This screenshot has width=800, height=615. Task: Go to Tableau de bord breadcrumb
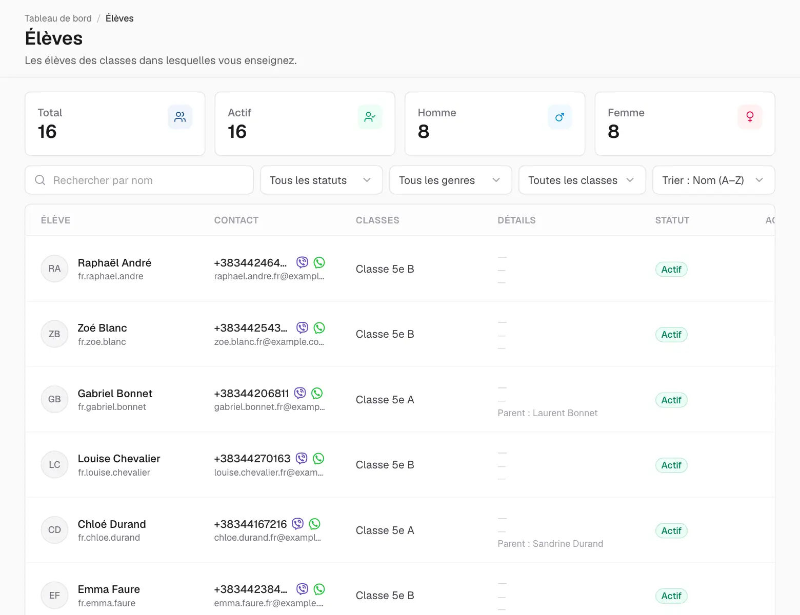click(x=58, y=18)
